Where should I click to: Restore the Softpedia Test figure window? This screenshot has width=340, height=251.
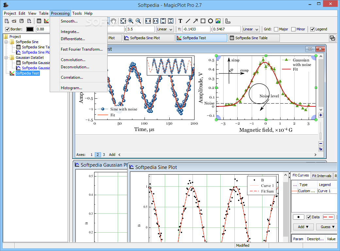coord(310,49)
